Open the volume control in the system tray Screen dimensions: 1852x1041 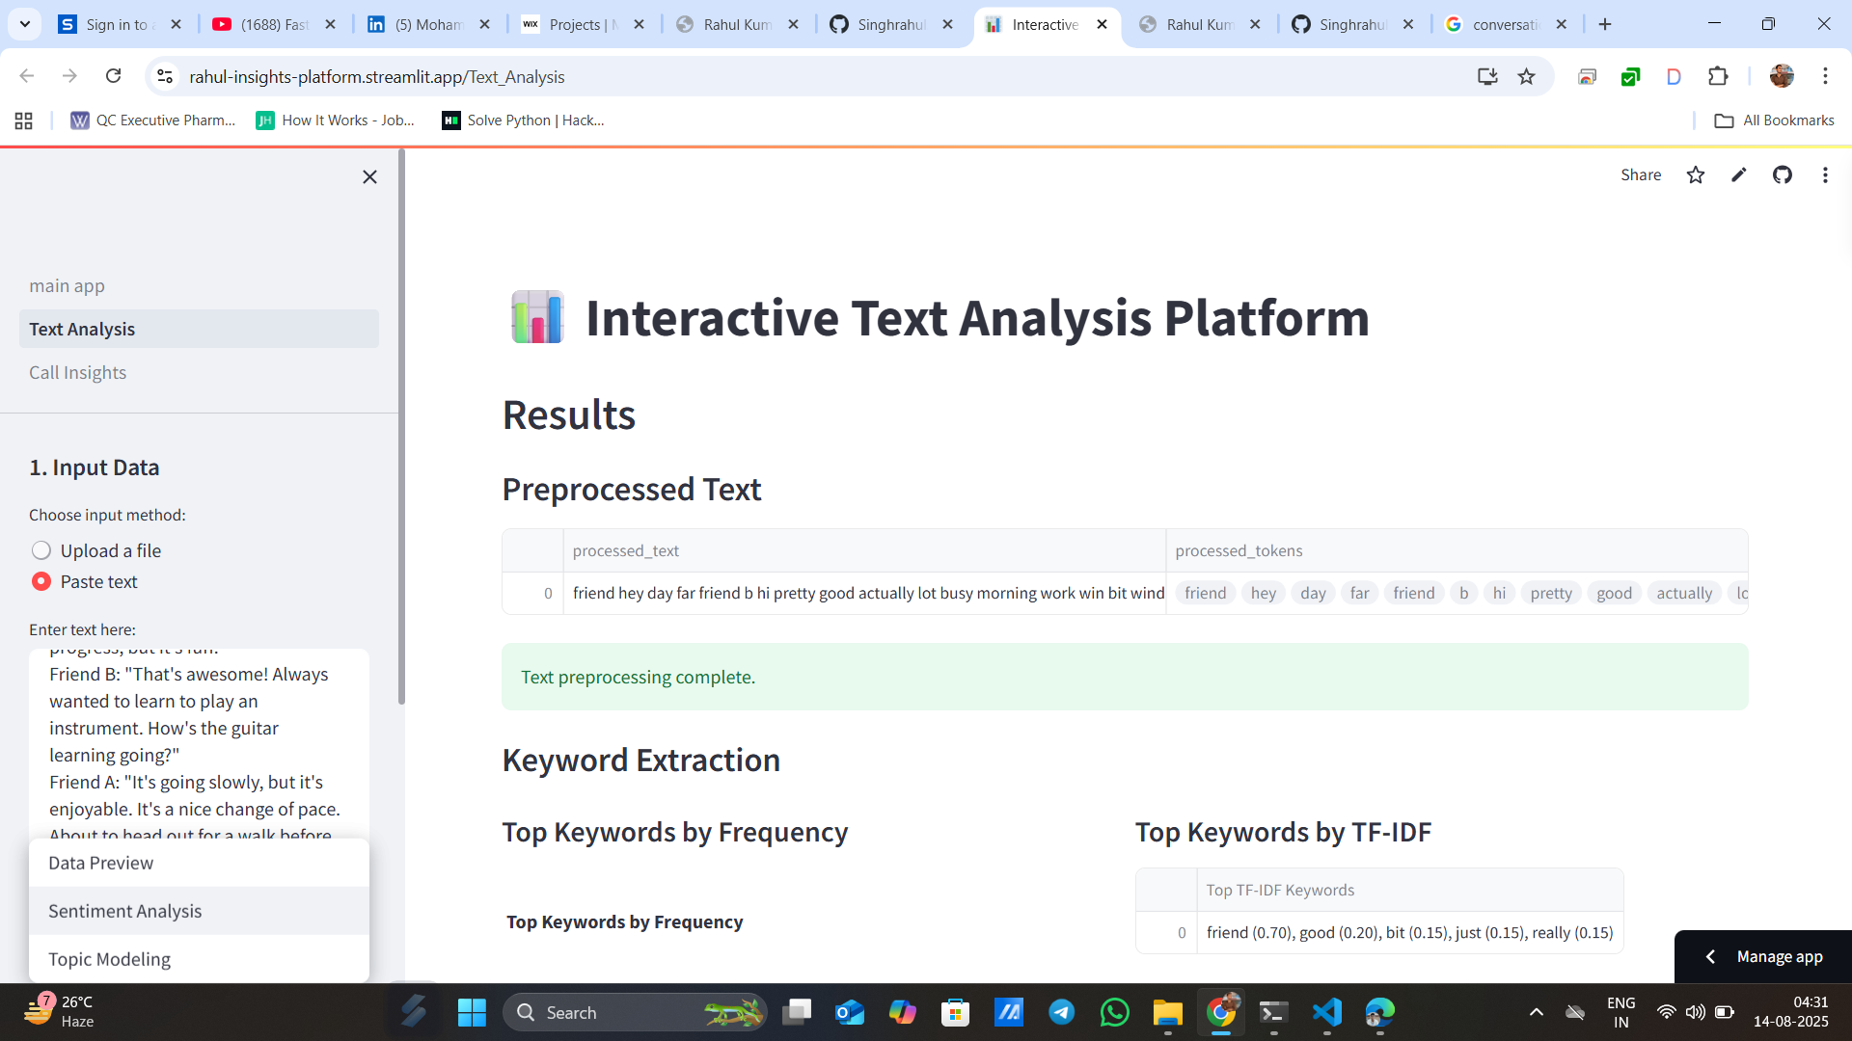(x=1695, y=1012)
